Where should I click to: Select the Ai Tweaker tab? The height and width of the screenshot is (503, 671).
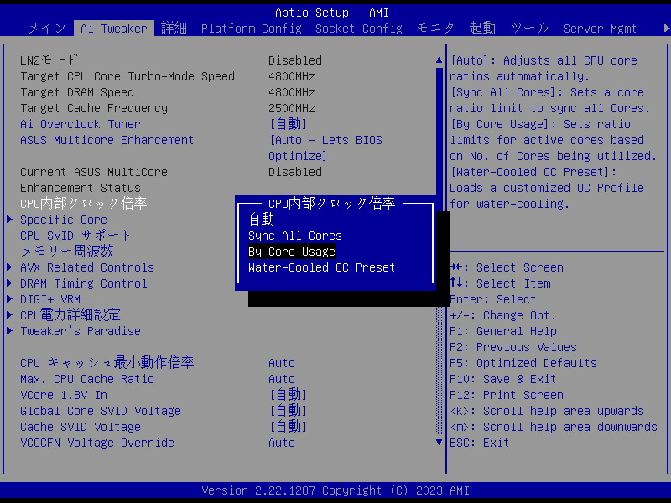tap(114, 29)
